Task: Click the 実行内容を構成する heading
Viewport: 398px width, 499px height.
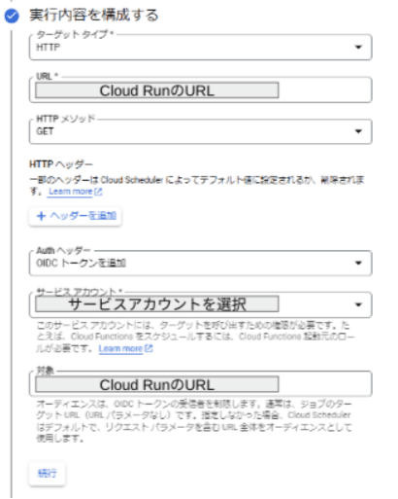Action: pyautogui.click(x=94, y=16)
